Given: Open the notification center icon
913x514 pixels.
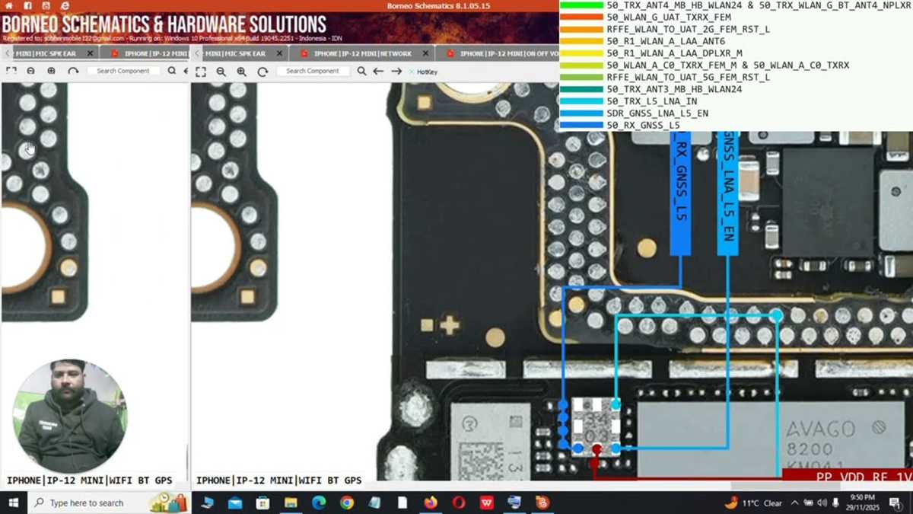Looking at the screenshot, I should 896,503.
